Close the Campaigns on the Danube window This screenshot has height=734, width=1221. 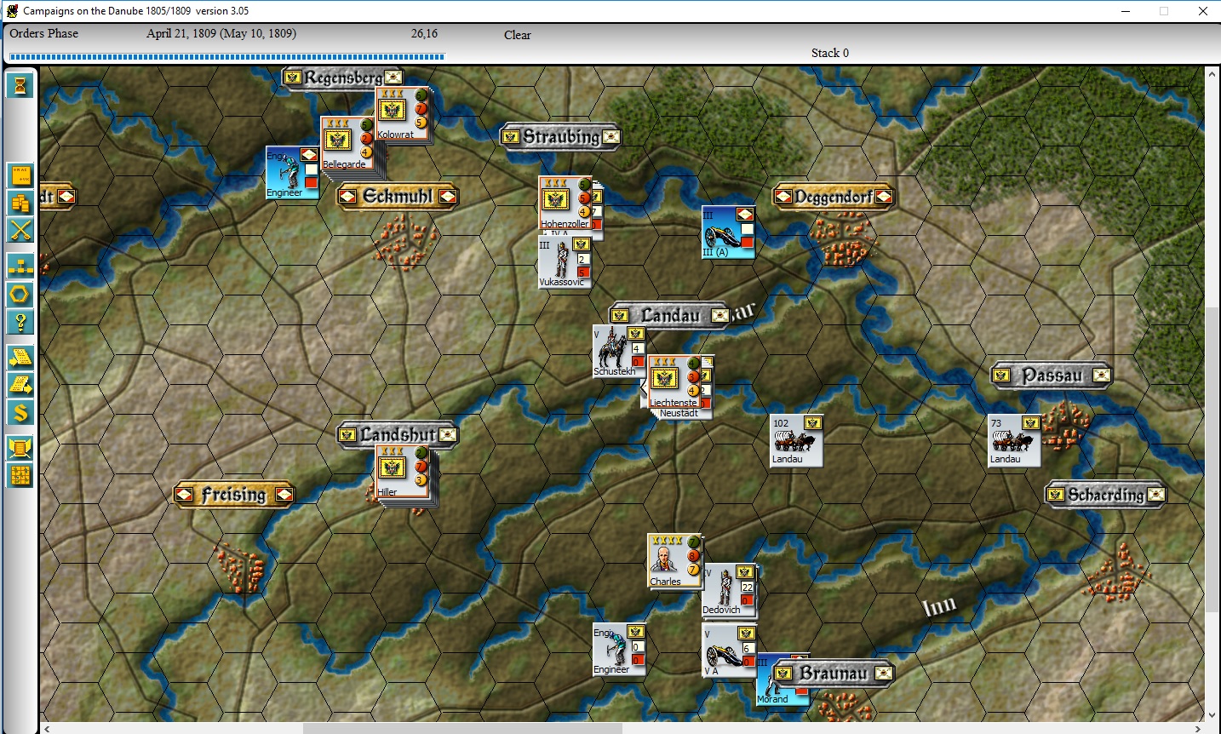coord(1202,11)
